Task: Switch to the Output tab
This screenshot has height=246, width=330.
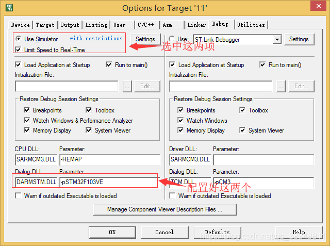Action: tap(70, 25)
